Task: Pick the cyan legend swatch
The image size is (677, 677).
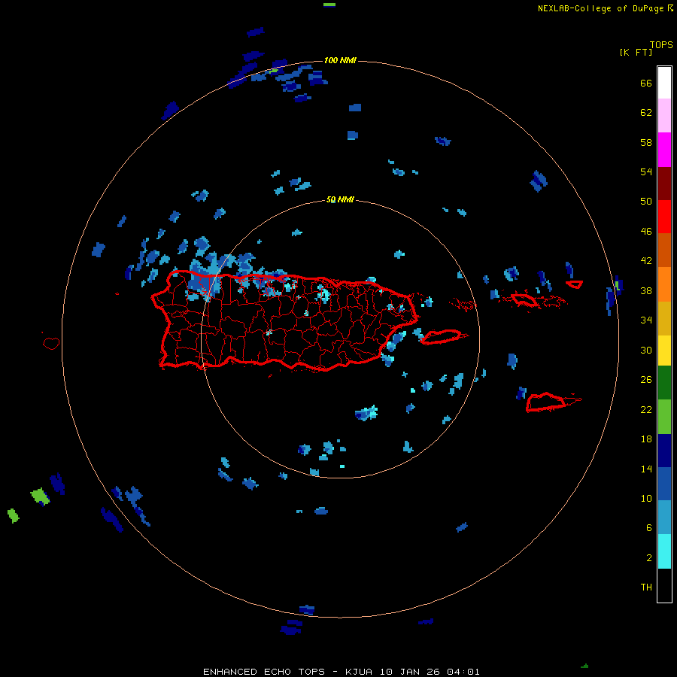Action: [x=664, y=551]
